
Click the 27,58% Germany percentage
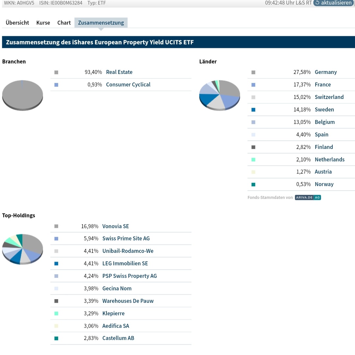tap(302, 72)
